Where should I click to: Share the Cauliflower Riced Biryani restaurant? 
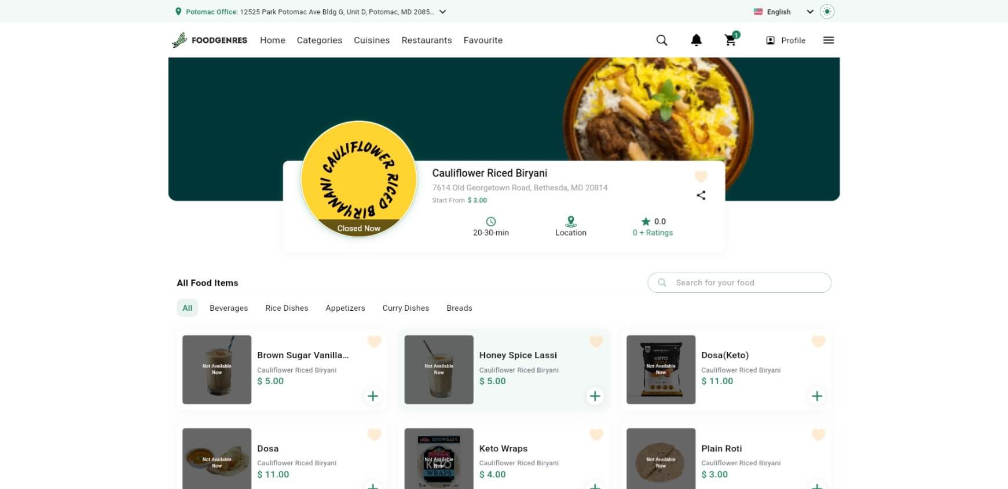pos(701,195)
